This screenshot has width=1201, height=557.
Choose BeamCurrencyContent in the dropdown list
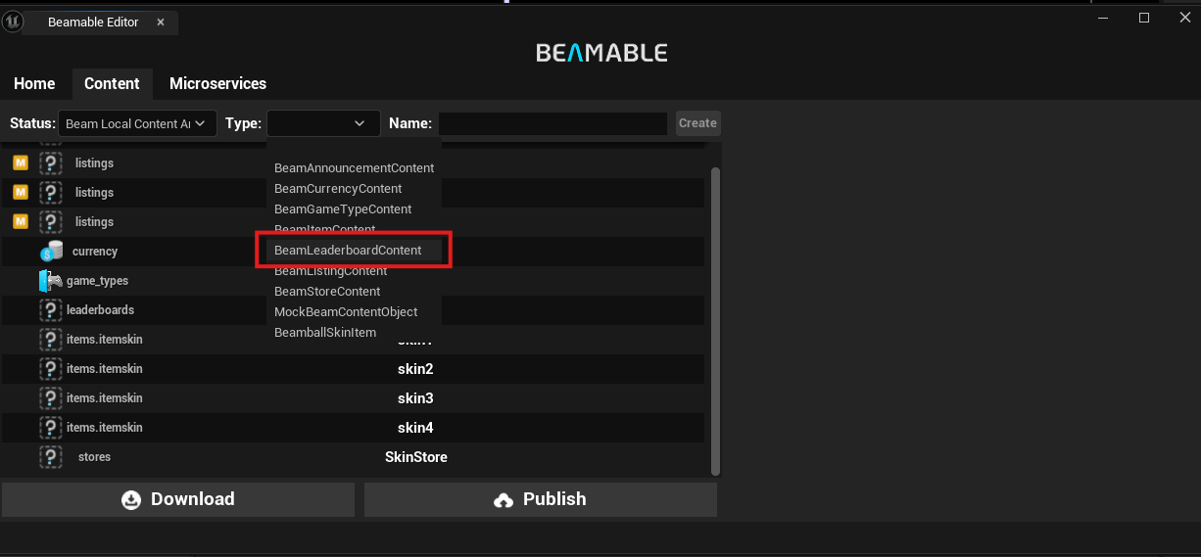click(338, 189)
